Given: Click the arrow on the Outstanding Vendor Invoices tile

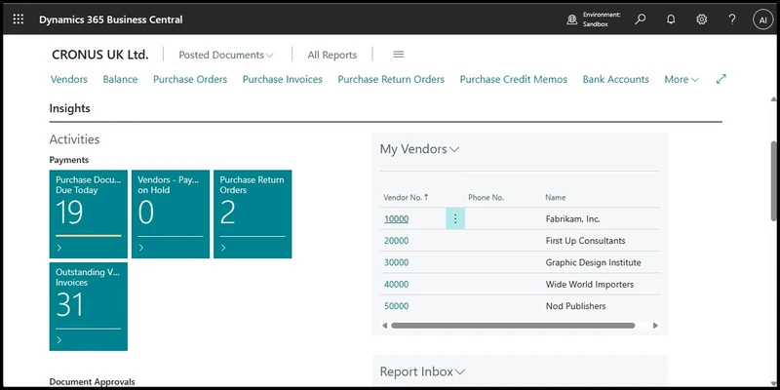Looking at the screenshot, I should (59, 340).
